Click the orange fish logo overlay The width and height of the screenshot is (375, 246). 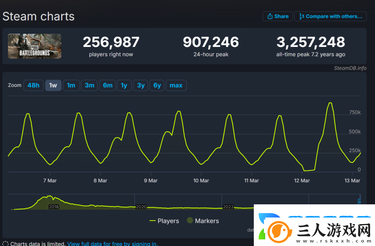280,232
